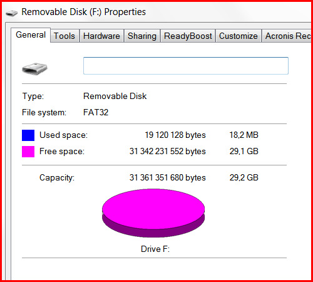313x282 pixels.
Task: Open the Tools tab
Action: (x=64, y=36)
